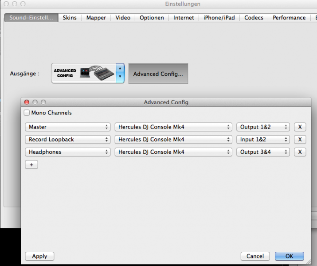
Task: Remove the Master output row with X
Action: pyautogui.click(x=300, y=127)
